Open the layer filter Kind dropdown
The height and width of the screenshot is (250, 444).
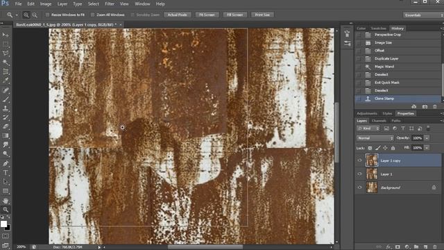coord(368,128)
